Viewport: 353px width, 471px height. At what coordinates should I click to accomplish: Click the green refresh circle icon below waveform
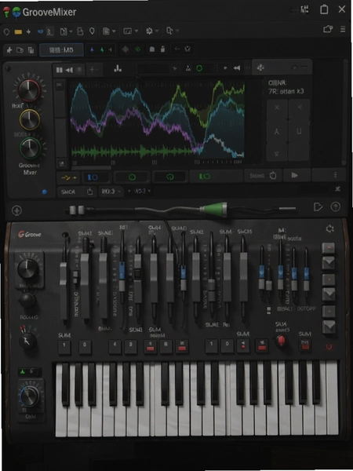[x=170, y=177]
